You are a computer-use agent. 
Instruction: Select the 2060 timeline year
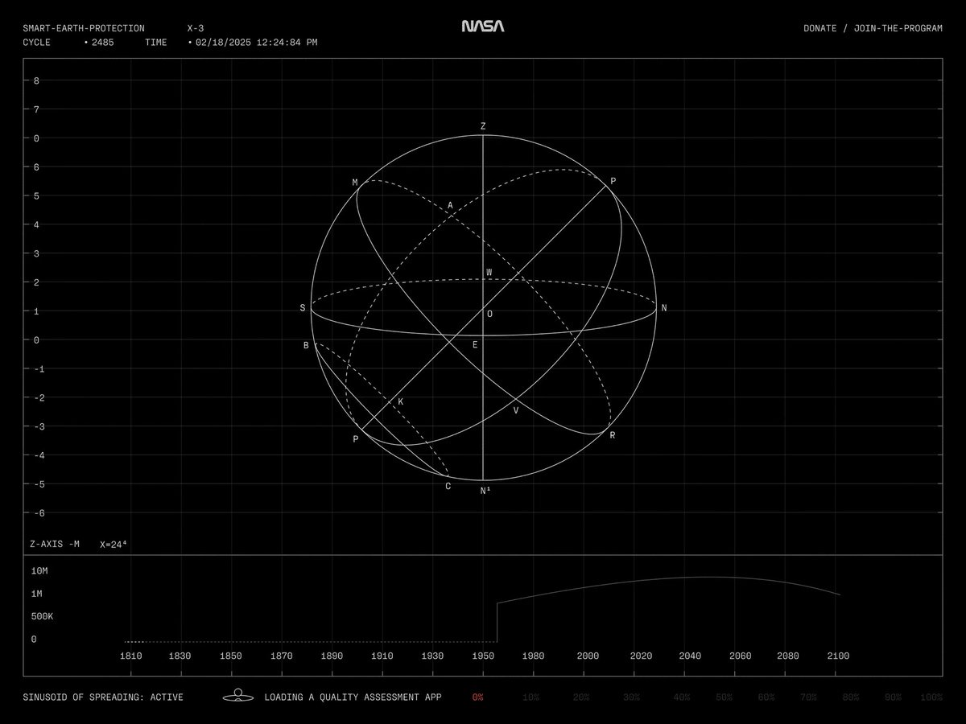(x=741, y=656)
